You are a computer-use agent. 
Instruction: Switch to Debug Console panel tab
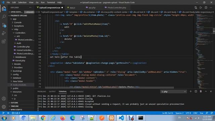pyautogui.click(x=77, y=91)
